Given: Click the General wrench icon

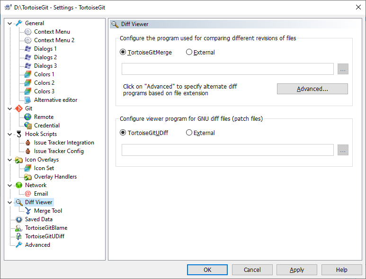Looking at the screenshot, I should [x=18, y=23].
